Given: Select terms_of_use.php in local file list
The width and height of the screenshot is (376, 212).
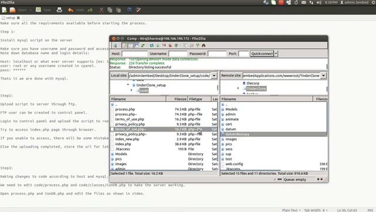Looking at the screenshot, I should point(164,119).
